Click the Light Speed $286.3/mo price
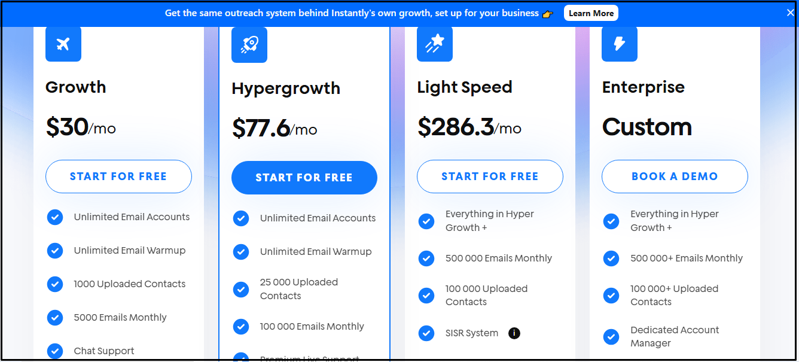This screenshot has width=799, height=362. point(469,127)
